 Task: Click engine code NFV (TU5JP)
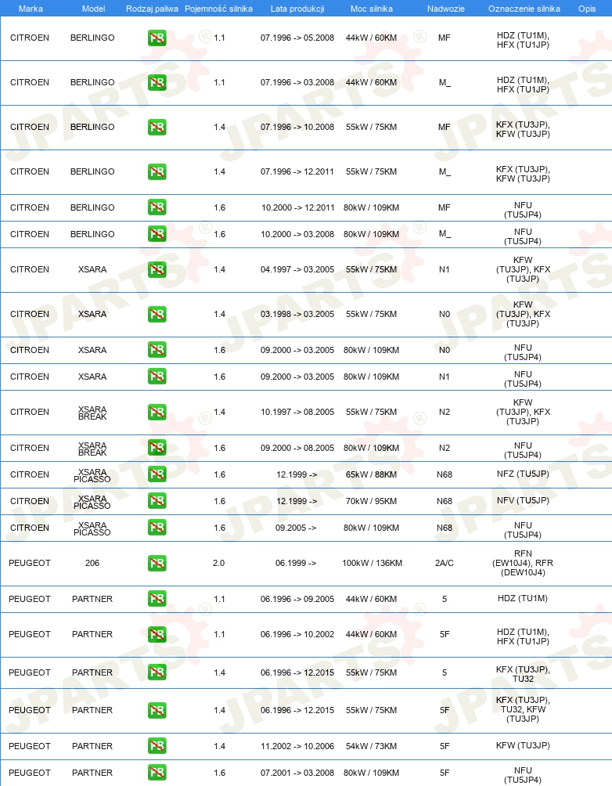(x=523, y=500)
